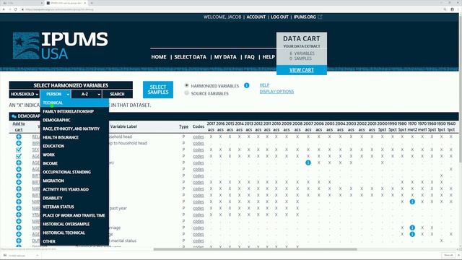Click the Variable Label column header
The image size is (462, 260).
123,126
